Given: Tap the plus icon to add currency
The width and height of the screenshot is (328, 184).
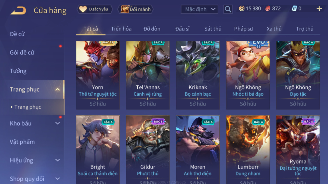Looking at the screenshot, I should 319,9.
